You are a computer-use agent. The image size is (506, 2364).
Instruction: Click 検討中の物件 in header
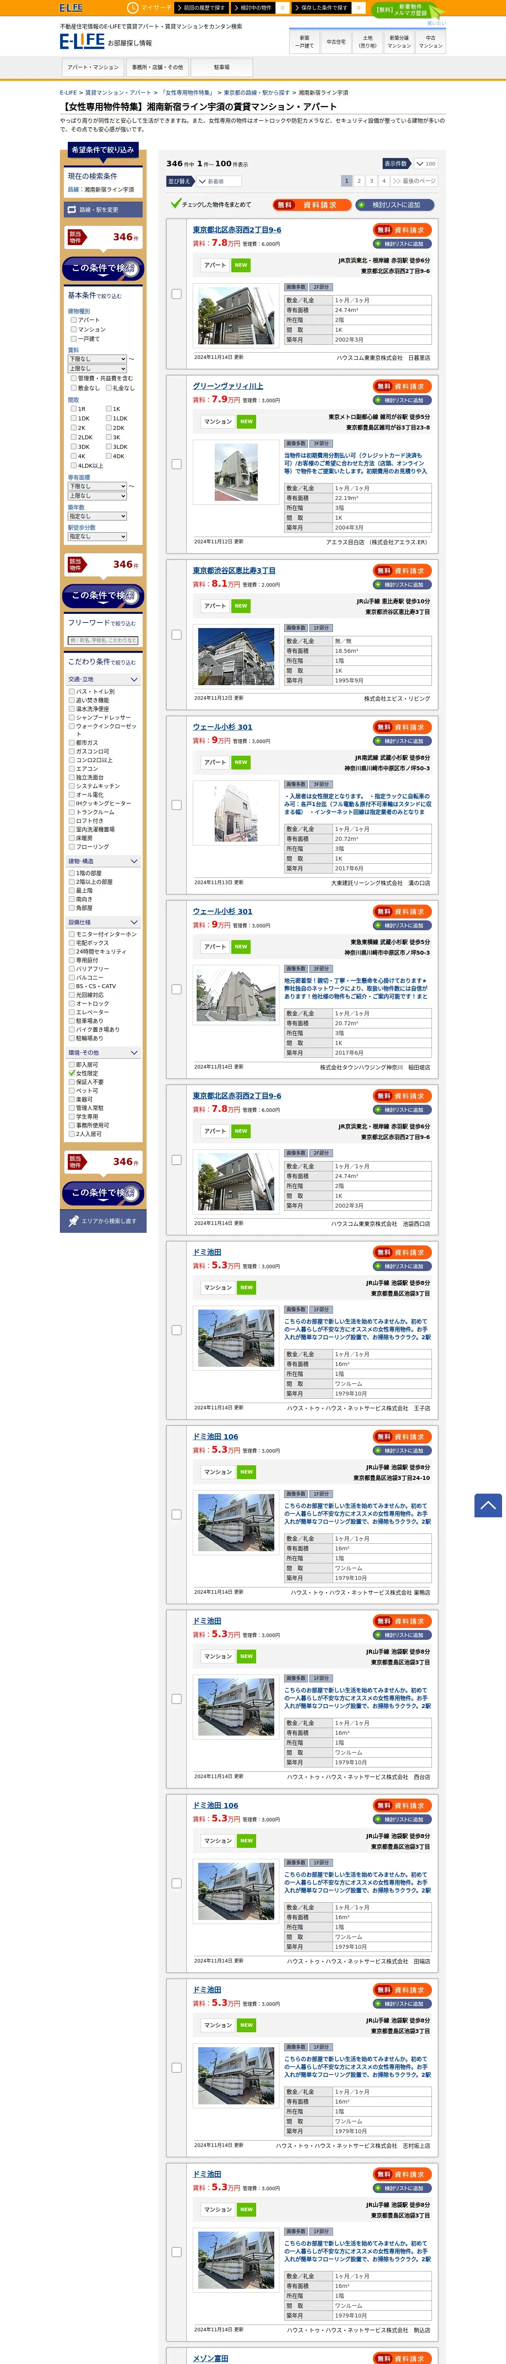[254, 7]
